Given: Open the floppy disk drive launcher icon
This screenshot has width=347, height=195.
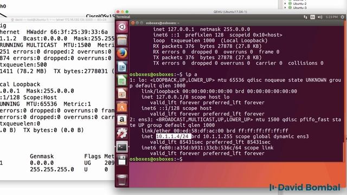Looking at the screenshot, I should (122, 160).
